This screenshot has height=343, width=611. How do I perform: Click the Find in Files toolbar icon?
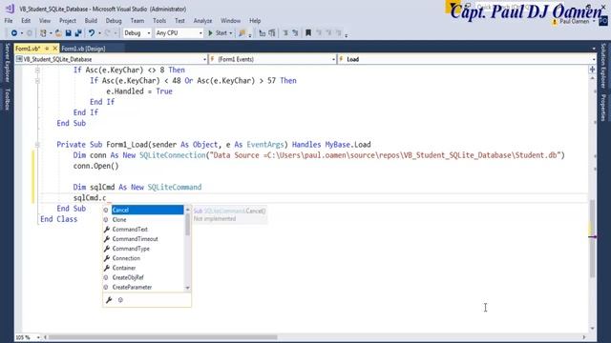(242, 33)
